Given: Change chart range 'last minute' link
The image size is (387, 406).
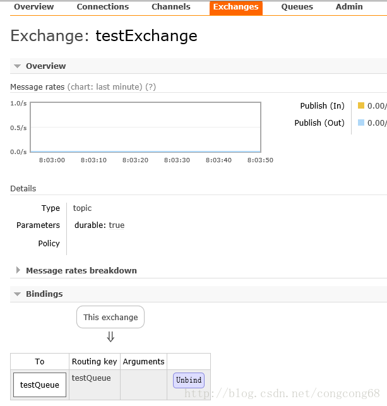Looking at the screenshot, I should click(x=105, y=87).
